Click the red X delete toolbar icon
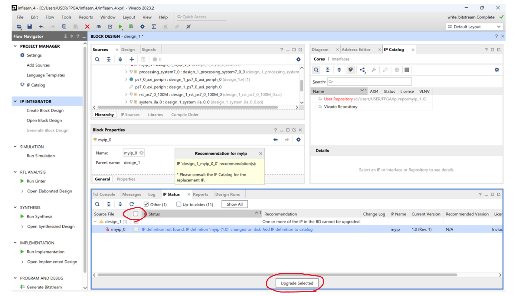The width and height of the screenshot is (520, 296). (x=87, y=27)
